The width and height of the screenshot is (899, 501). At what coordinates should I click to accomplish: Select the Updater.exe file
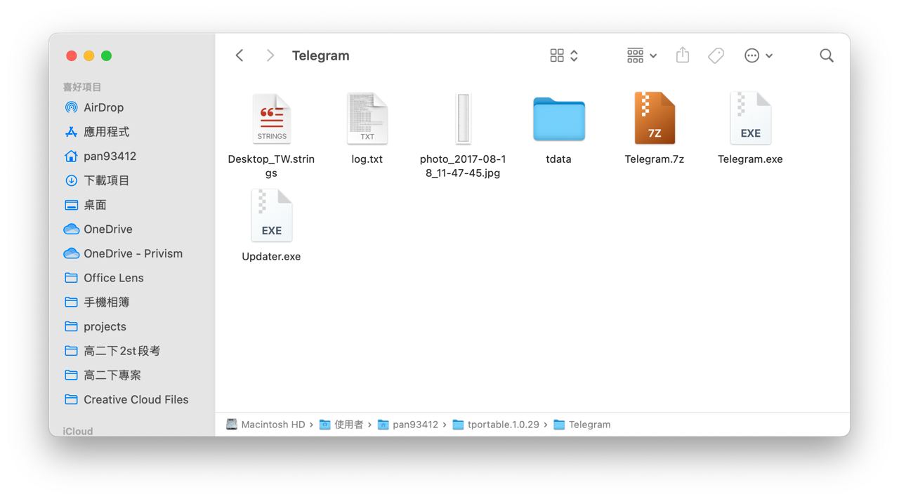click(272, 215)
